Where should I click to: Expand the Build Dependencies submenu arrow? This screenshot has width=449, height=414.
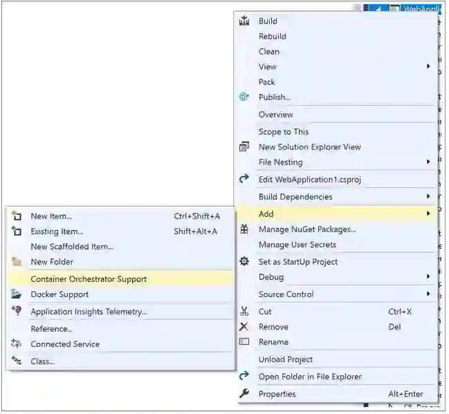click(428, 196)
